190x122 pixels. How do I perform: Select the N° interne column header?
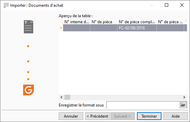(77, 22)
